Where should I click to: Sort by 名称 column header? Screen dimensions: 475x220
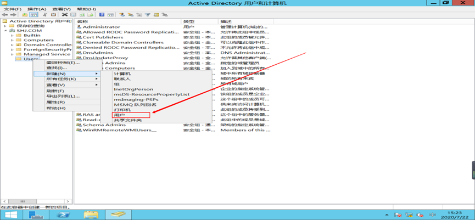pos(128,21)
